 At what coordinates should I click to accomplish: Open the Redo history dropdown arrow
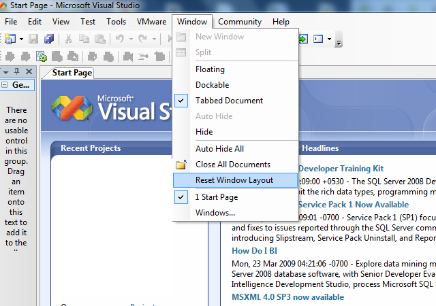coord(154,39)
